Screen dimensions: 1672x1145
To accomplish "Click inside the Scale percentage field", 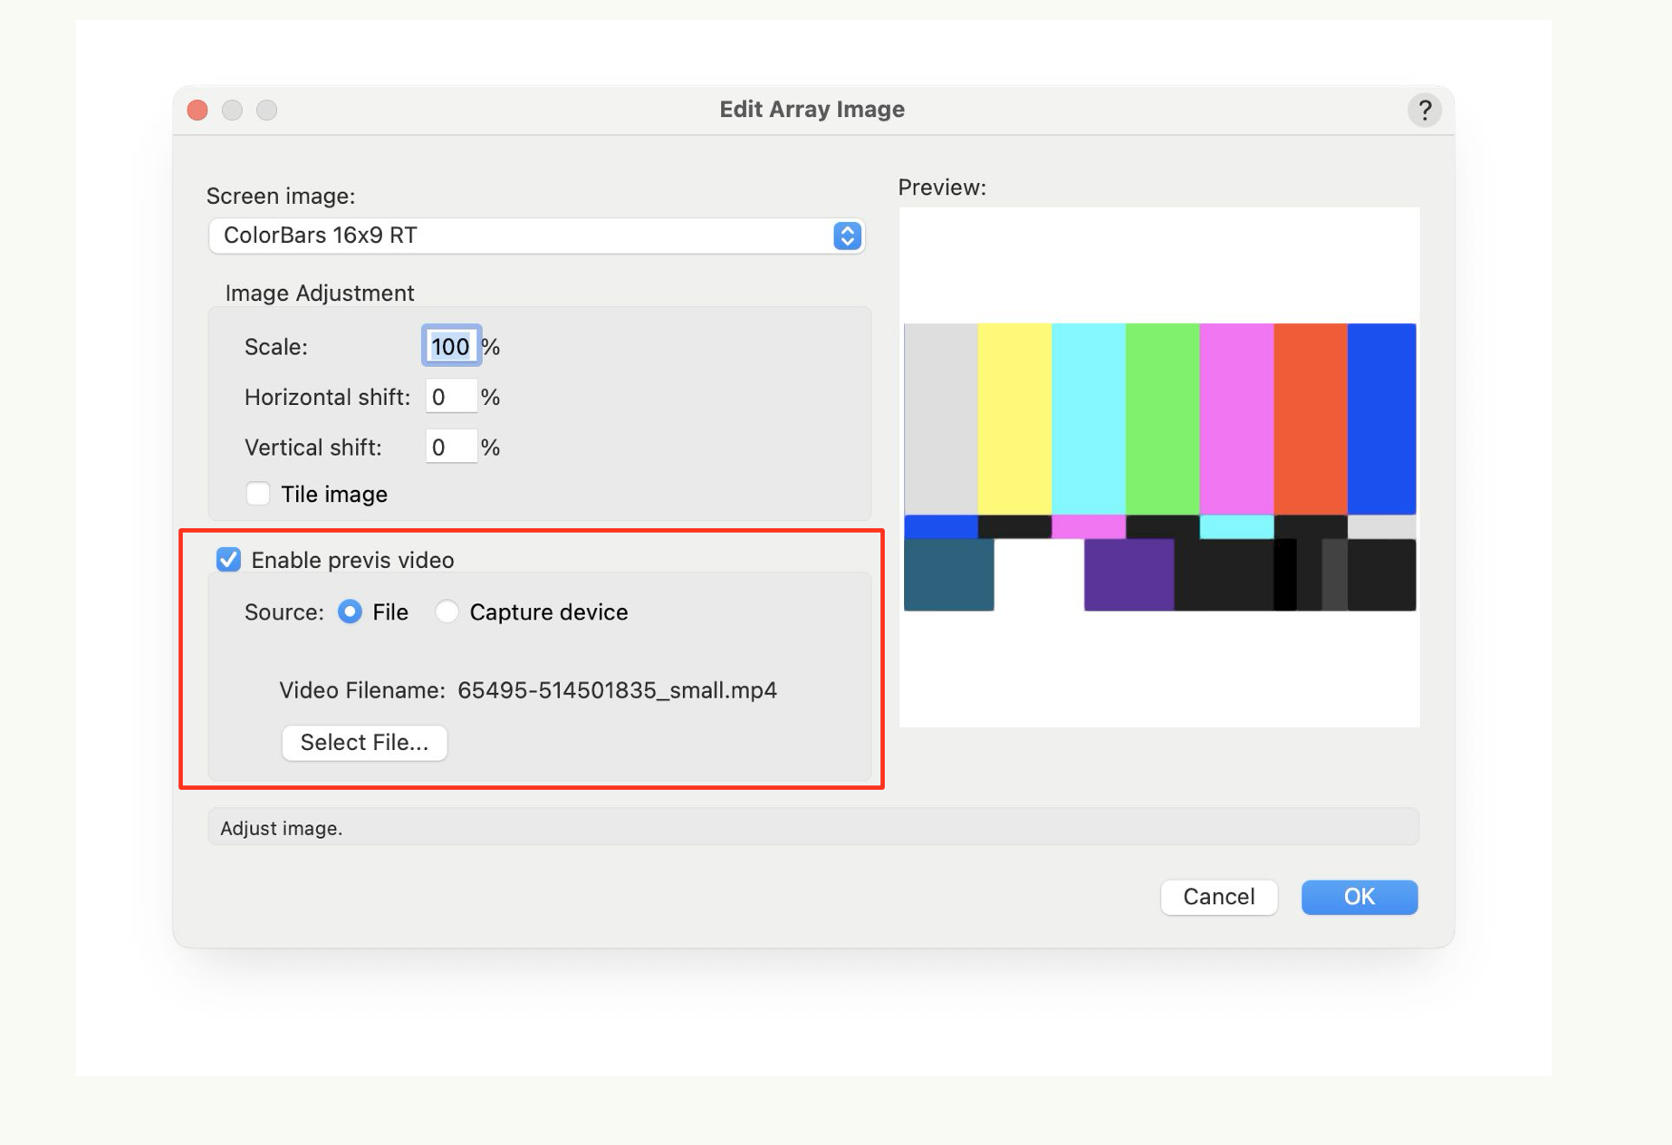I will [x=450, y=345].
